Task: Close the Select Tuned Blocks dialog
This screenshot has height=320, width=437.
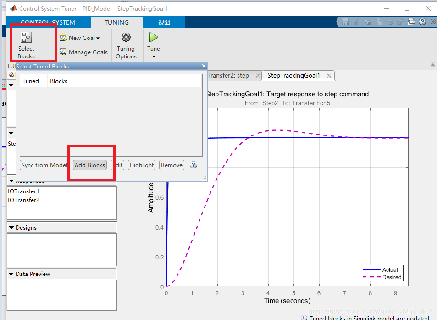Action: coord(204,66)
